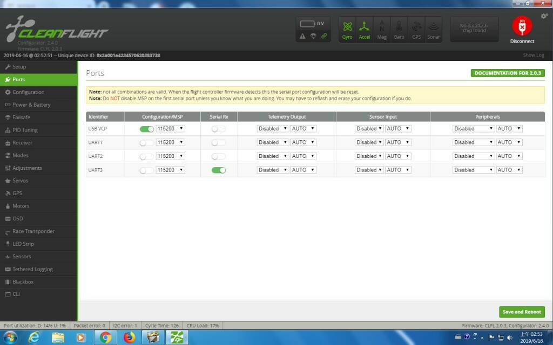Open Internet Explorer from the taskbar
The width and height of the screenshot is (553, 345).
pyautogui.click(x=34, y=337)
